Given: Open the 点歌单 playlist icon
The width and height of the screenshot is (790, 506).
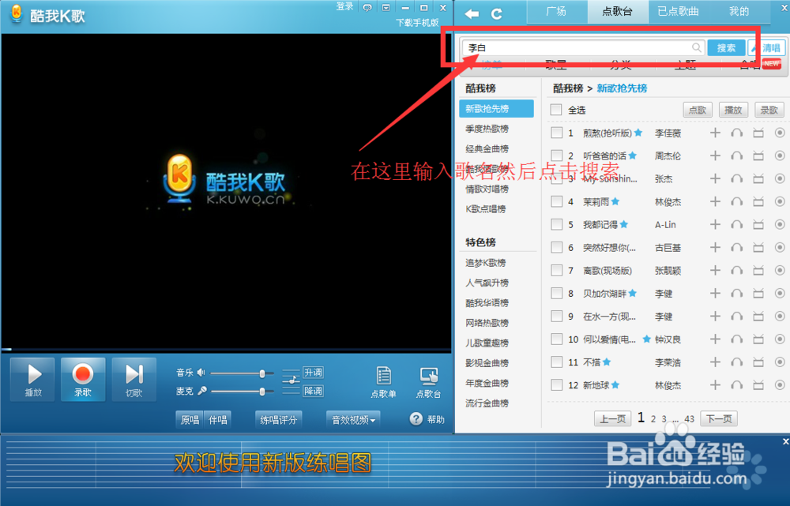Looking at the screenshot, I should click(383, 382).
